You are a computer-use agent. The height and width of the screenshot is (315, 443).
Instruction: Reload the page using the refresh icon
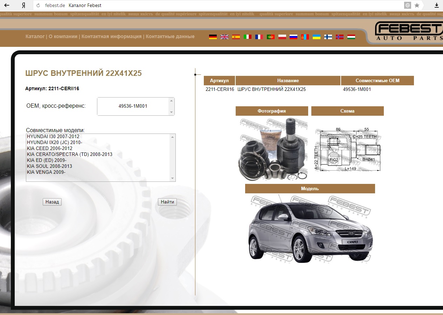click(38, 5)
